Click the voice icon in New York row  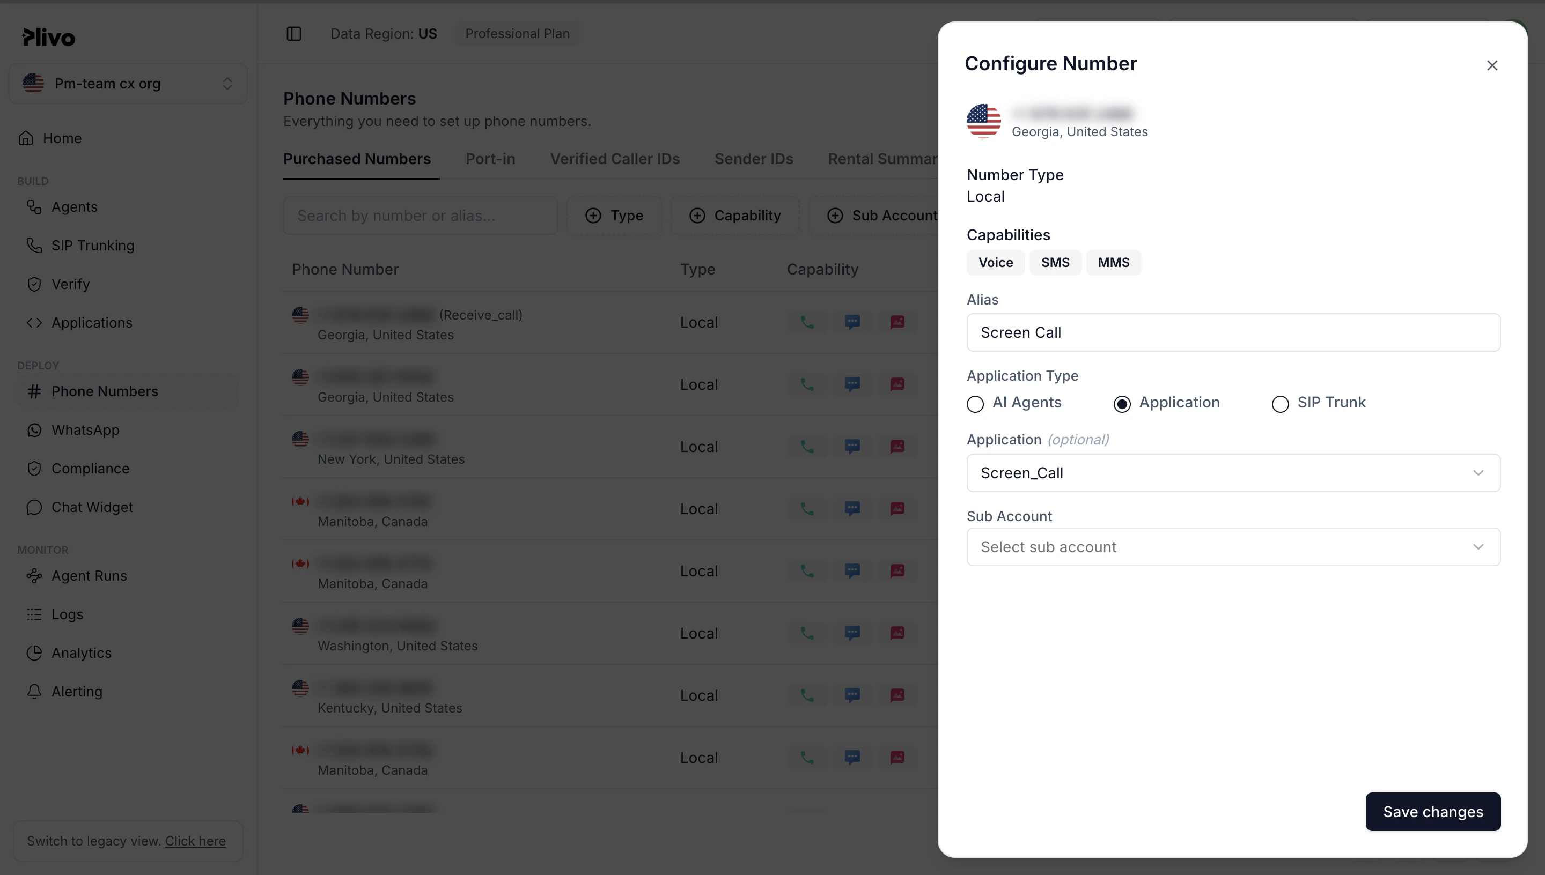click(807, 447)
